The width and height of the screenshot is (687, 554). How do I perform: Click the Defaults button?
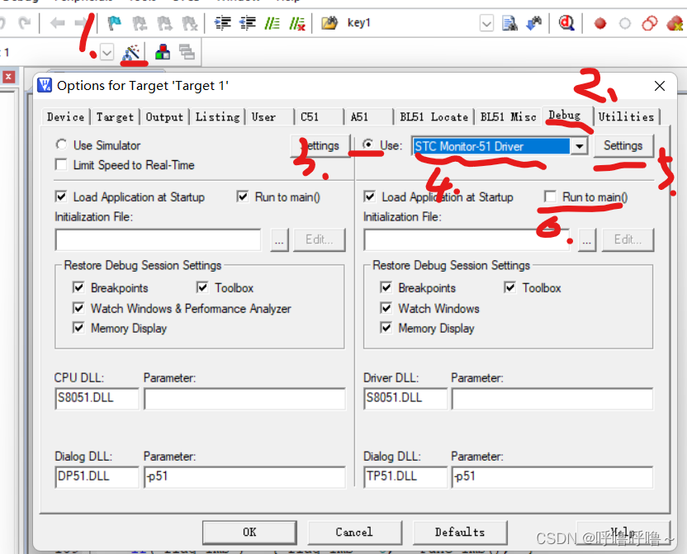tap(460, 533)
